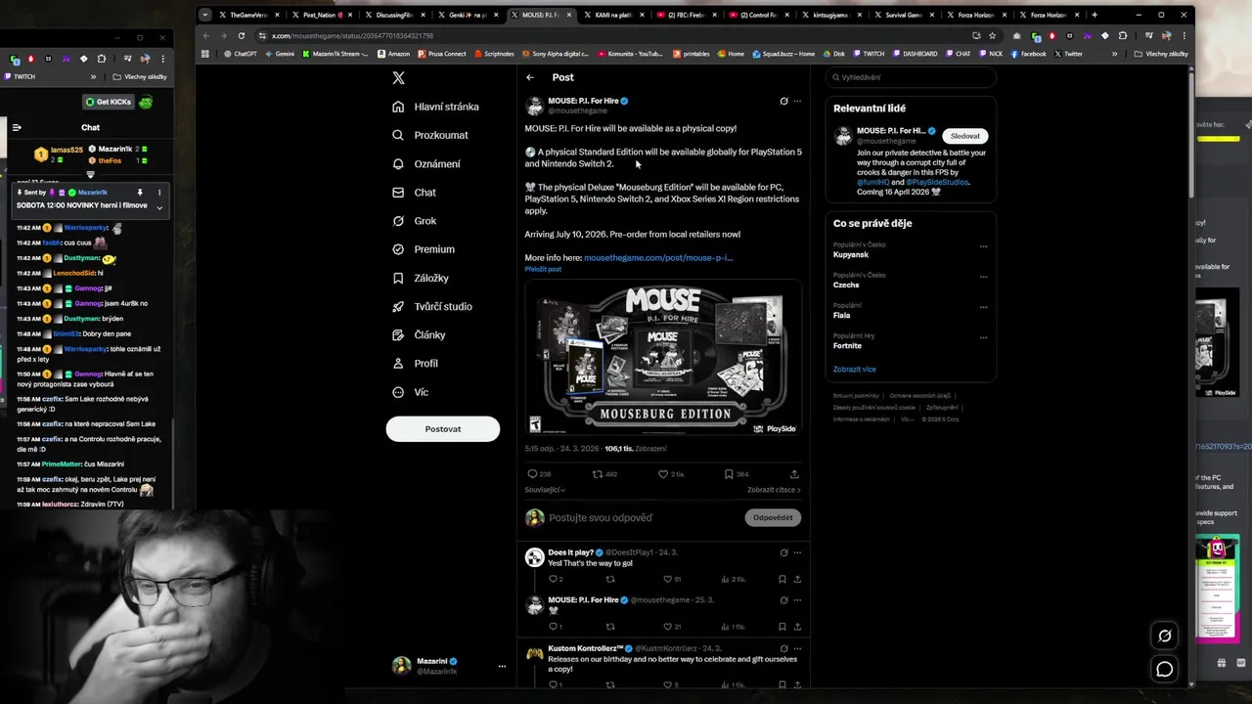
Task: Click Grok icon on main post
Action: [783, 101]
